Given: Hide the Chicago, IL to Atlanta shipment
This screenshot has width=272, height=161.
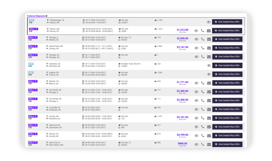Looking at the screenshot, I should click(197, 39).
